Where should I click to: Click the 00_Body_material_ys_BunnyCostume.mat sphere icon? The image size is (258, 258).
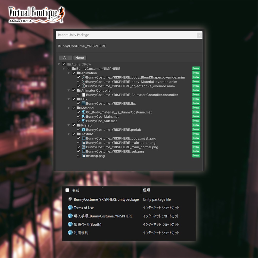[84, 112]
